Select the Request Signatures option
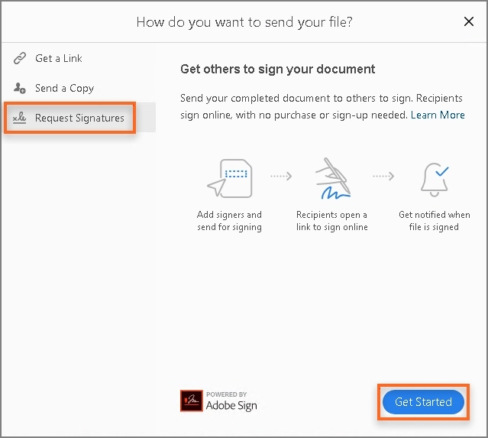Screen dimensions: 488x438 tap(79, 118)
